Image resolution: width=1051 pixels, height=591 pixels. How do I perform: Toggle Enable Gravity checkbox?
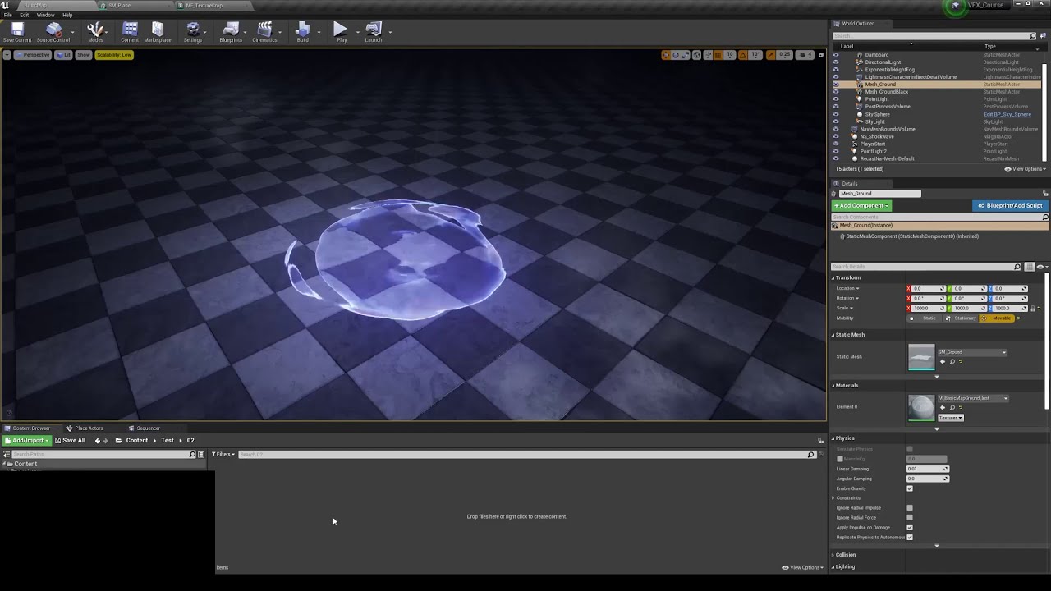(x=910, y=488)
